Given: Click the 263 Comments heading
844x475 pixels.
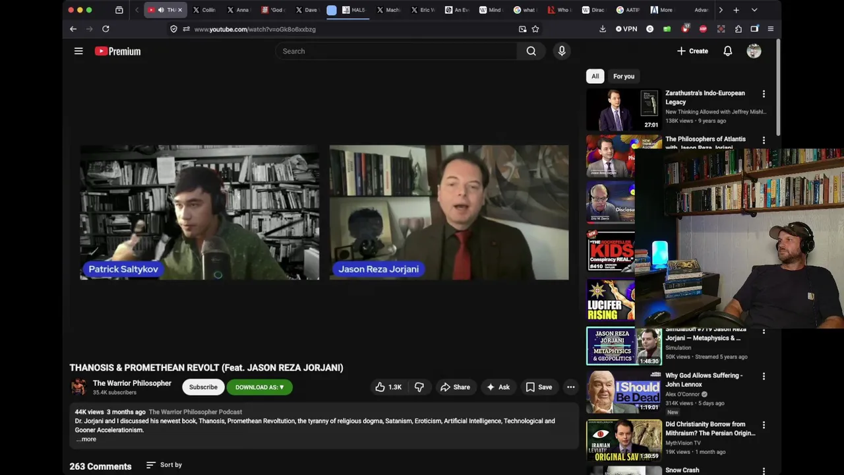Looking at the screenshot, I should [x=100, y=466].
